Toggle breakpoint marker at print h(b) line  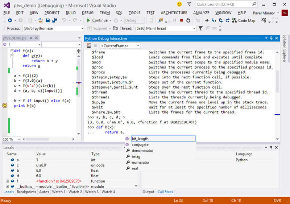pos(5,106)
